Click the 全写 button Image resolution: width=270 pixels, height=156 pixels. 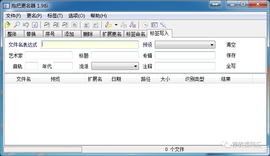pyautogui.click(x=231, y=66)
